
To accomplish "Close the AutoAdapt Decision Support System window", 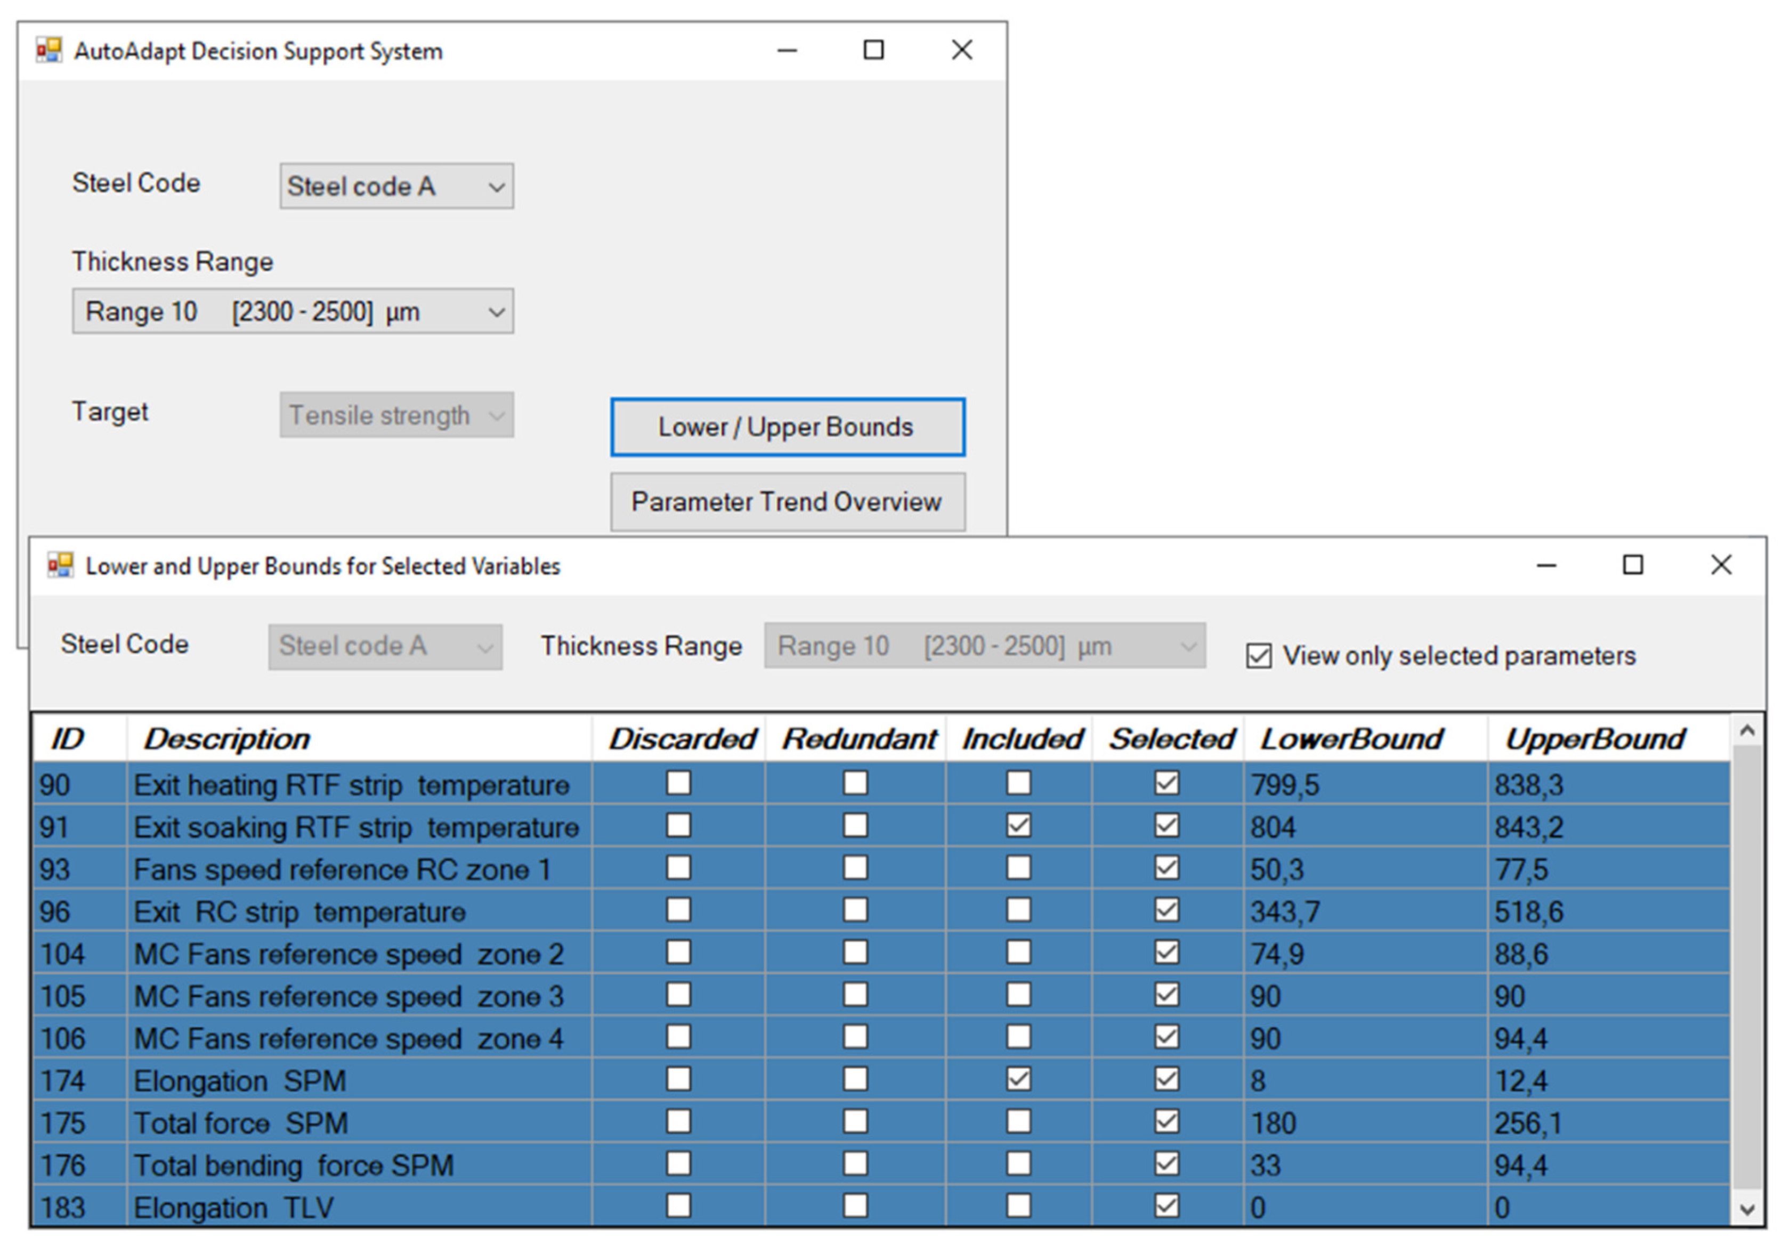I will tap(962, 51).
